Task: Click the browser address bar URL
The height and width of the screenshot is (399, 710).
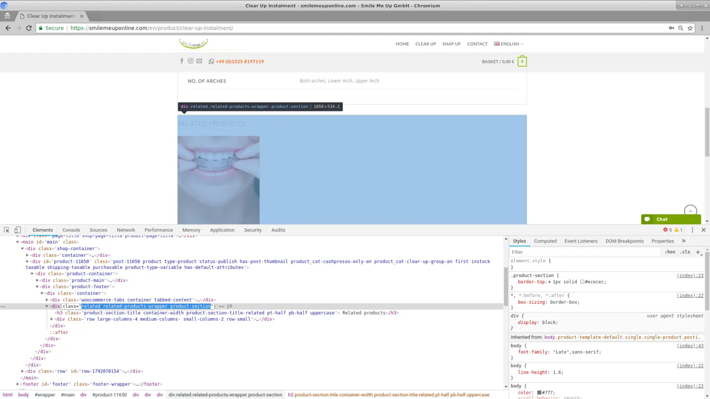Action: [x=152, y=28]
